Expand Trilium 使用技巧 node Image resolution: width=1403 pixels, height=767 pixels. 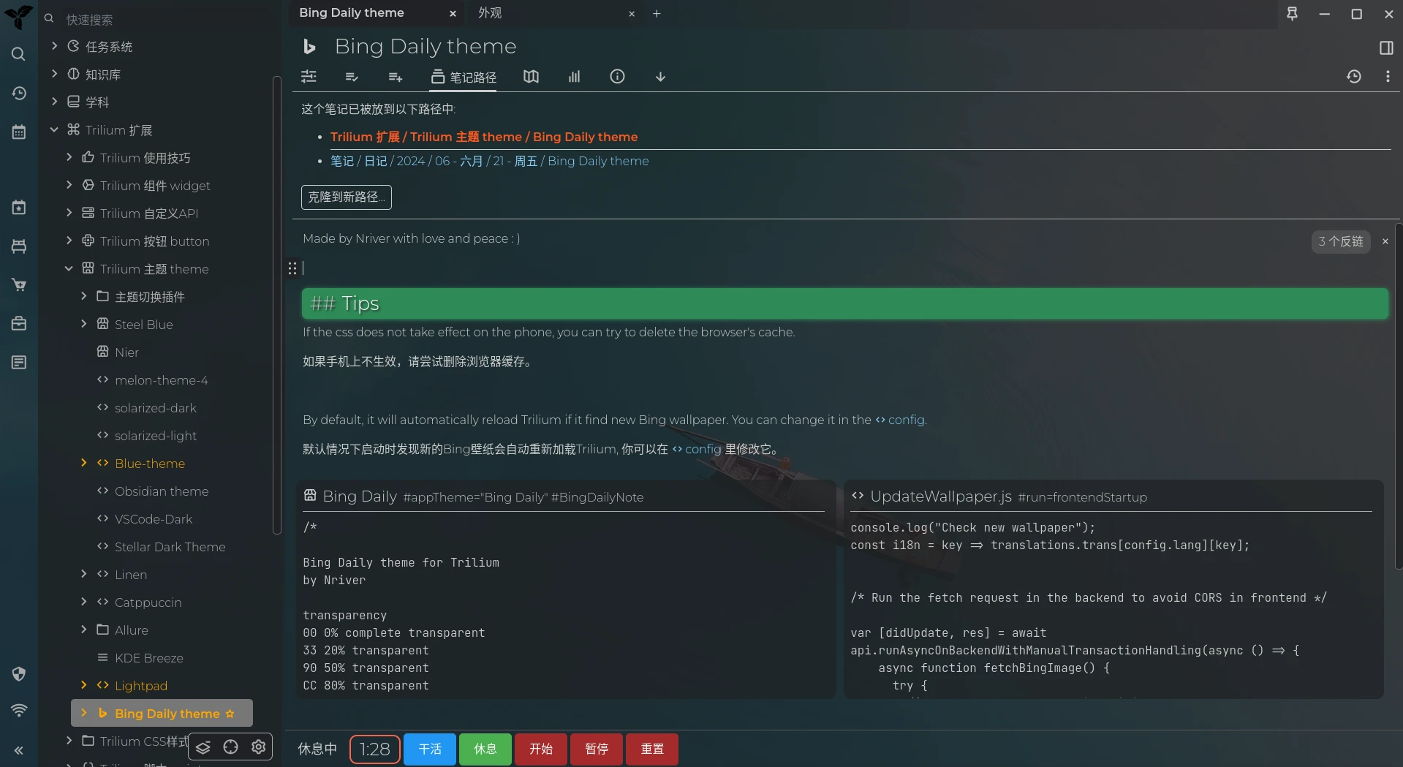69,157
